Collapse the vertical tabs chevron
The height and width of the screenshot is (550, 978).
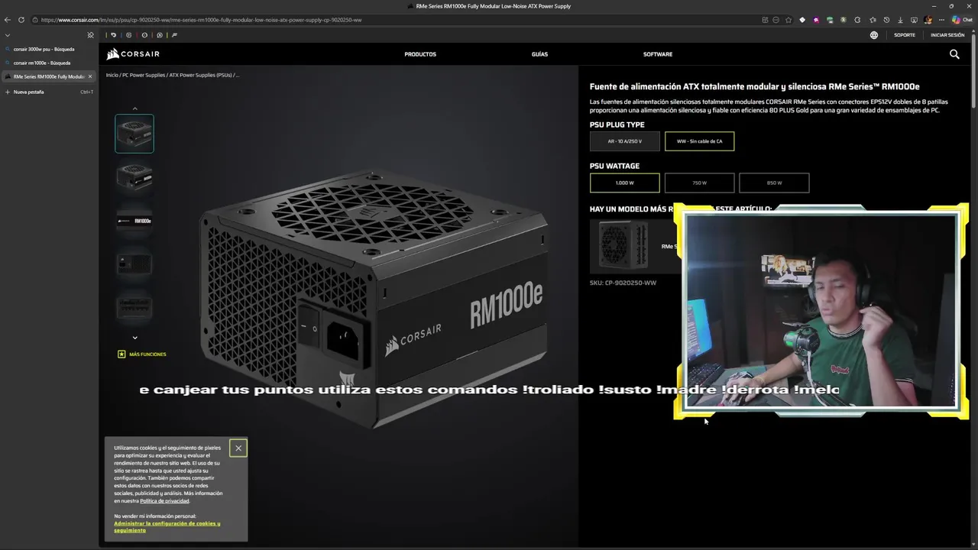(x=8, y=35)
